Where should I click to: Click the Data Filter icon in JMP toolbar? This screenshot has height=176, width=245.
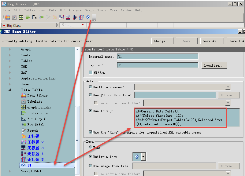coord(8,17)
